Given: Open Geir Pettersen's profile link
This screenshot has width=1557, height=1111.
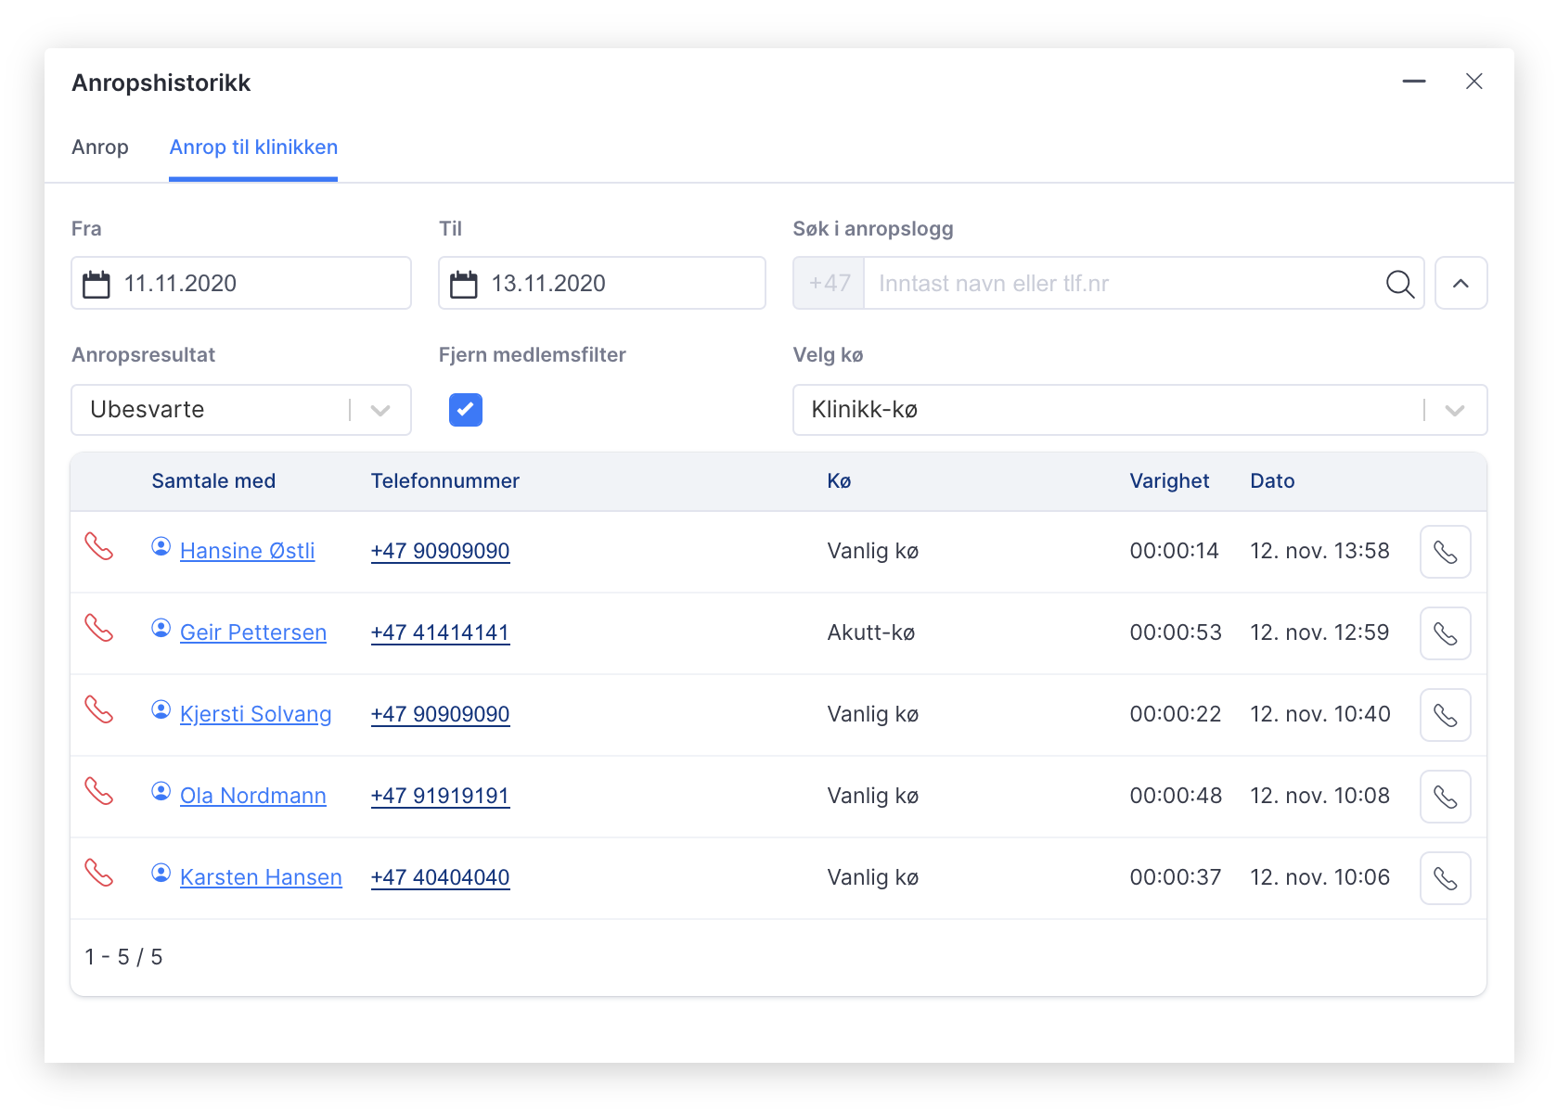Looking at the screenshot, I should pos(253,632).
